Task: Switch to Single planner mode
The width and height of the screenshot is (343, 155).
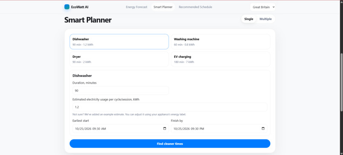Action: [249, 19]
